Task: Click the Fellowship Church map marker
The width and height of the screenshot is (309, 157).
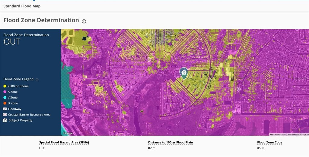Action: 149,59
